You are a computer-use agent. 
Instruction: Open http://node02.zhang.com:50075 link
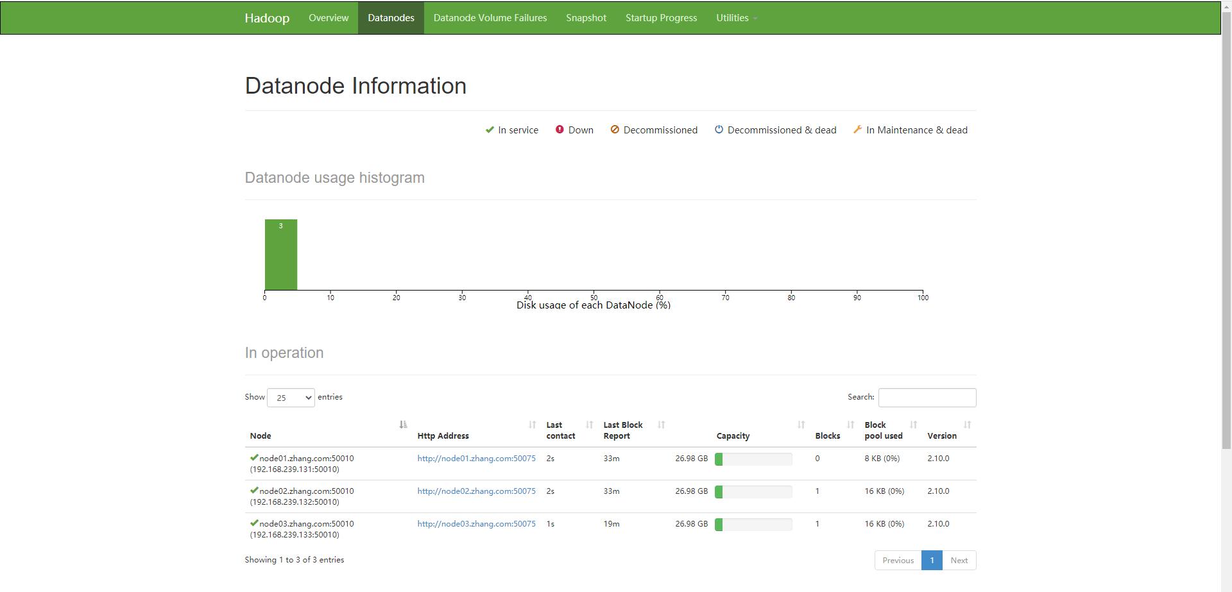[476, 491]
